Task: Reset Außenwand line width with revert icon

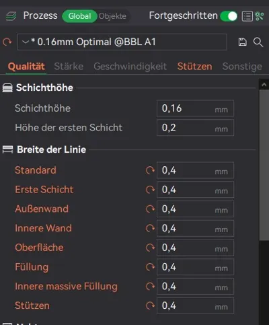Action: click(150, 209)
